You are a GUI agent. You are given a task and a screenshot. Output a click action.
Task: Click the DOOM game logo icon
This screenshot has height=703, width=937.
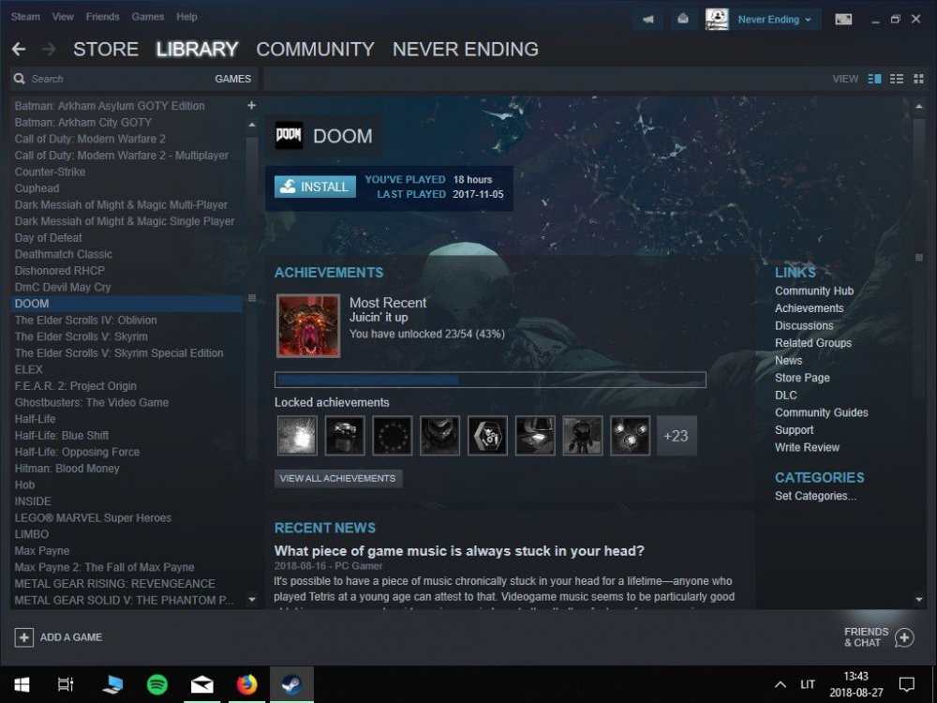pos(289,136)
